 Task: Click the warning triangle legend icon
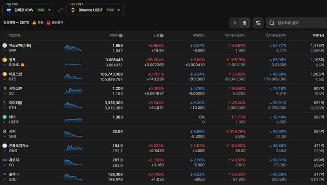click(x=34, y=23)
